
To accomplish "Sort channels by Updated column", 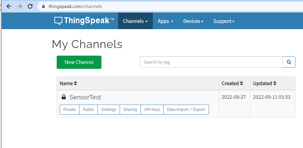I will click(x=265, y=83).
